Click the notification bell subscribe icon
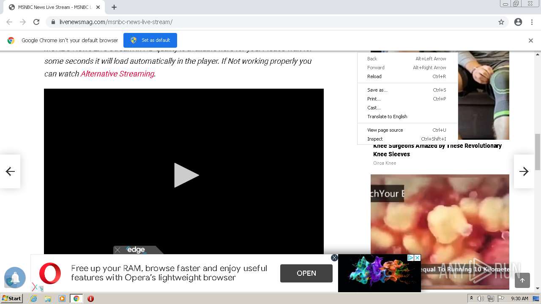 (15, 277)
